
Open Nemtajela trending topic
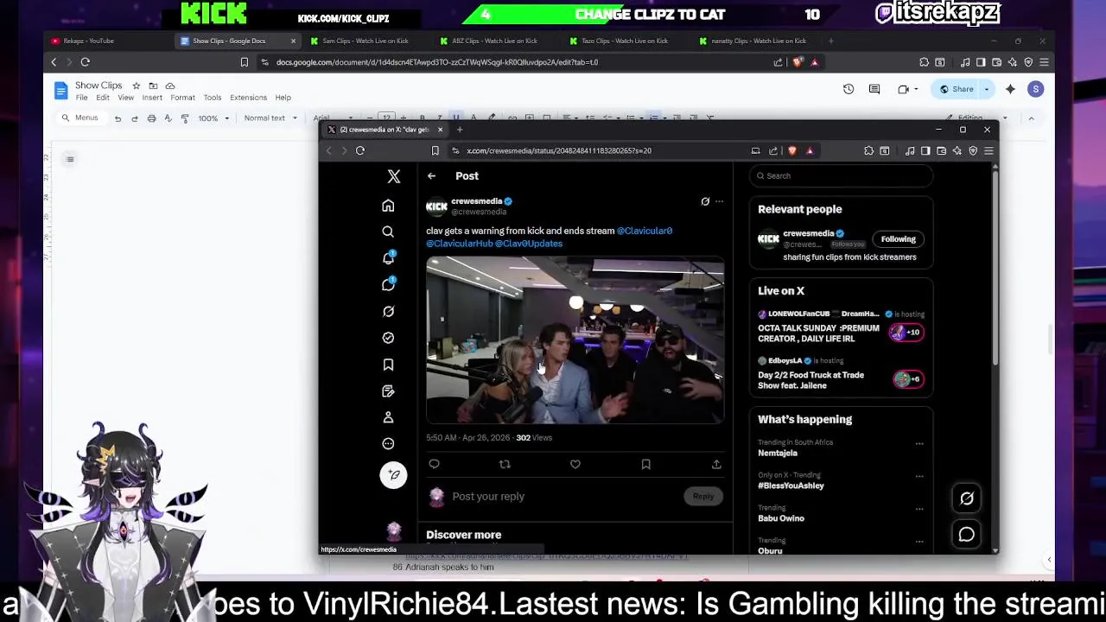(x=778, y=453)
